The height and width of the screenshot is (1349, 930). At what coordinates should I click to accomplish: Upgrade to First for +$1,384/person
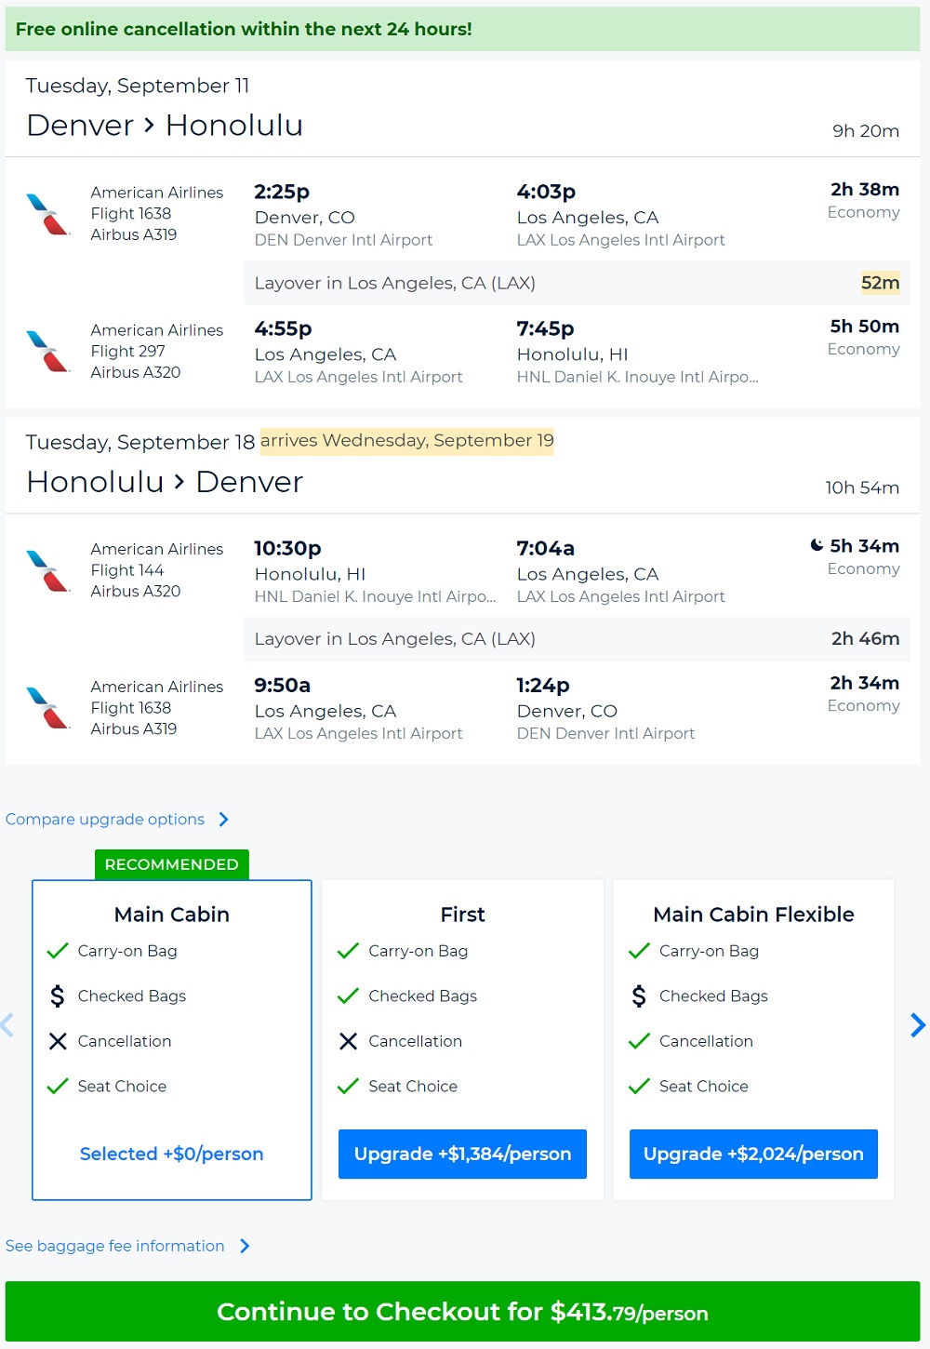click(462, 1155)
